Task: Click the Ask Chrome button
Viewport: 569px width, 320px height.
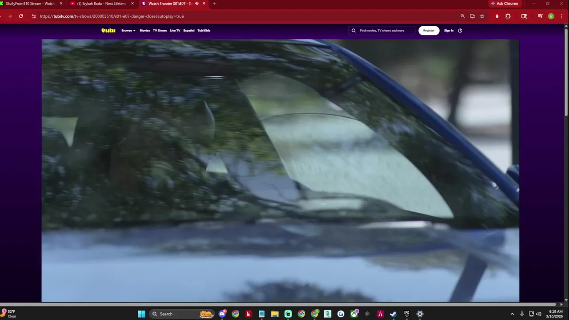Action: click(505, 4)
